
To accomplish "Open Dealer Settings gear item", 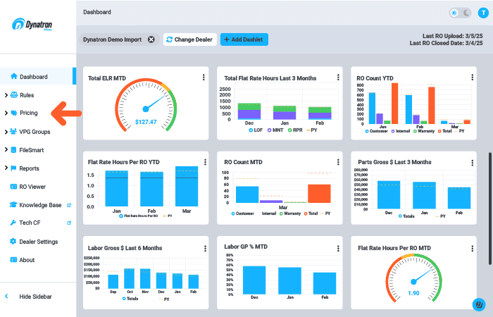I will 38,242.
